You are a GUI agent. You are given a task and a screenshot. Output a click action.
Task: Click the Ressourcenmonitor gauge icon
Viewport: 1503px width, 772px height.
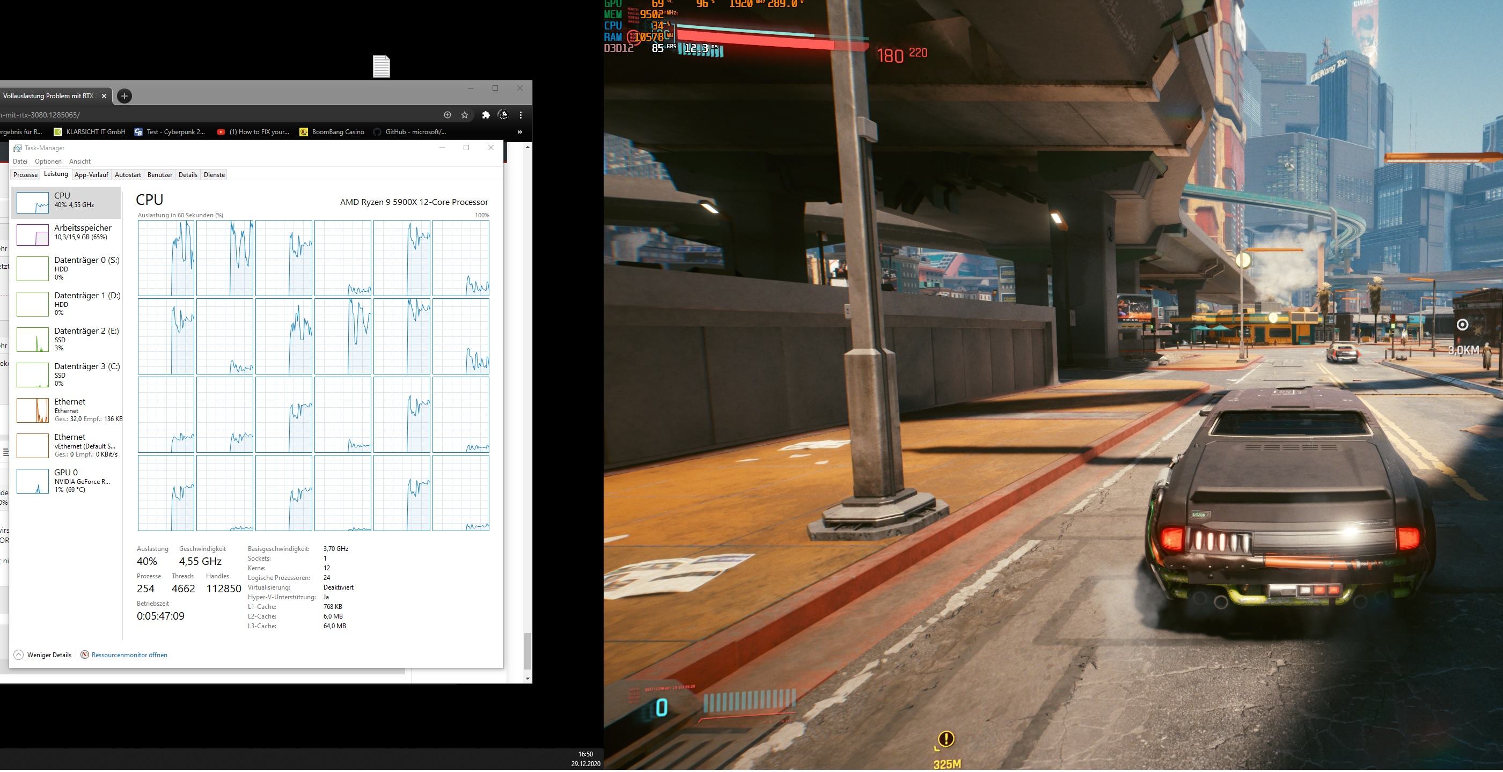(x=85, y=655)
